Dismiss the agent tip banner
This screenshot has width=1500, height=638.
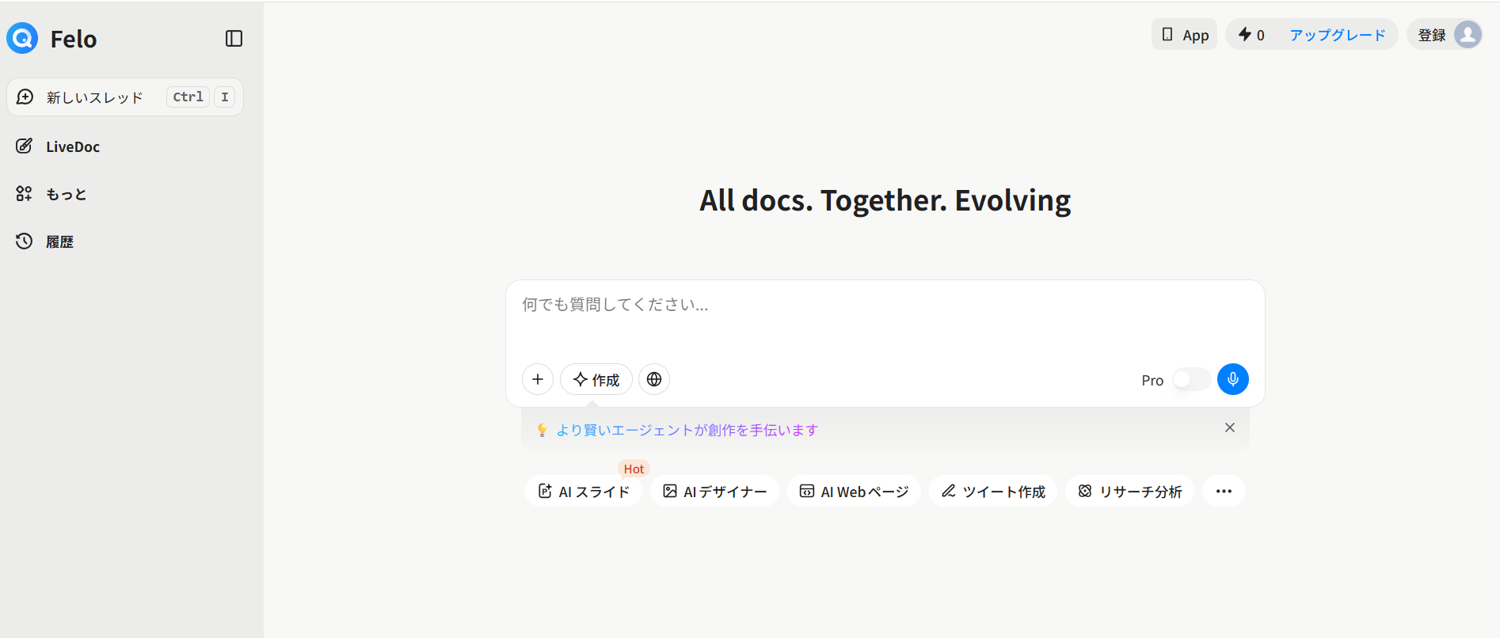tap(1230, 427)
